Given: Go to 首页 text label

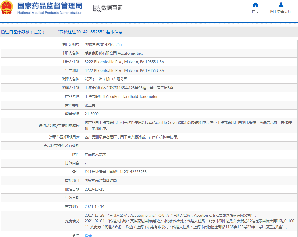Looking at the screenshot, I should click(x=255, y=12).
